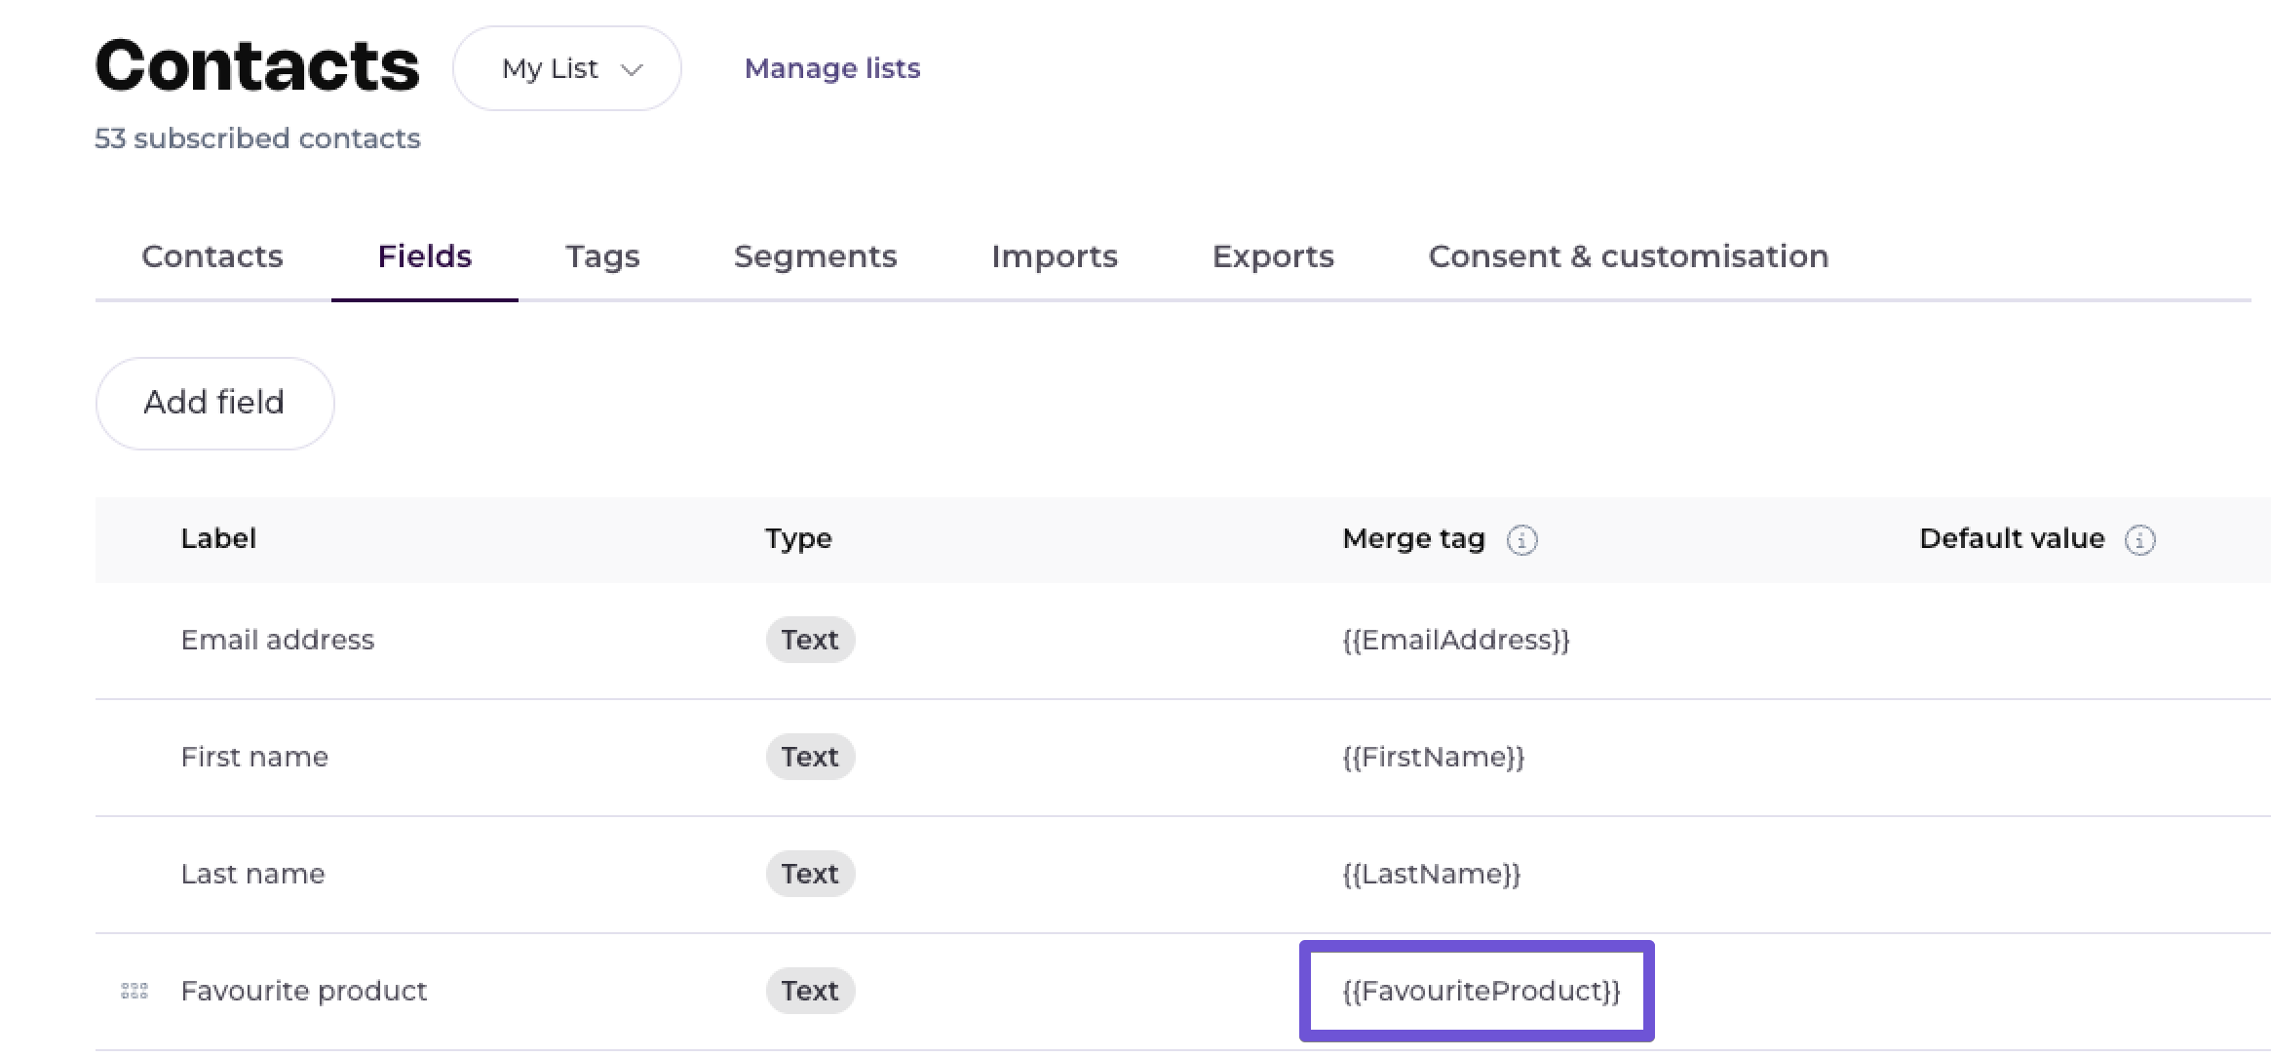Switch to Exports tab
2271x1057 pixels.
tap(1273, 256)
